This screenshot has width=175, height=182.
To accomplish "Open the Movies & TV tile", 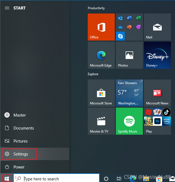I will 101,121.
